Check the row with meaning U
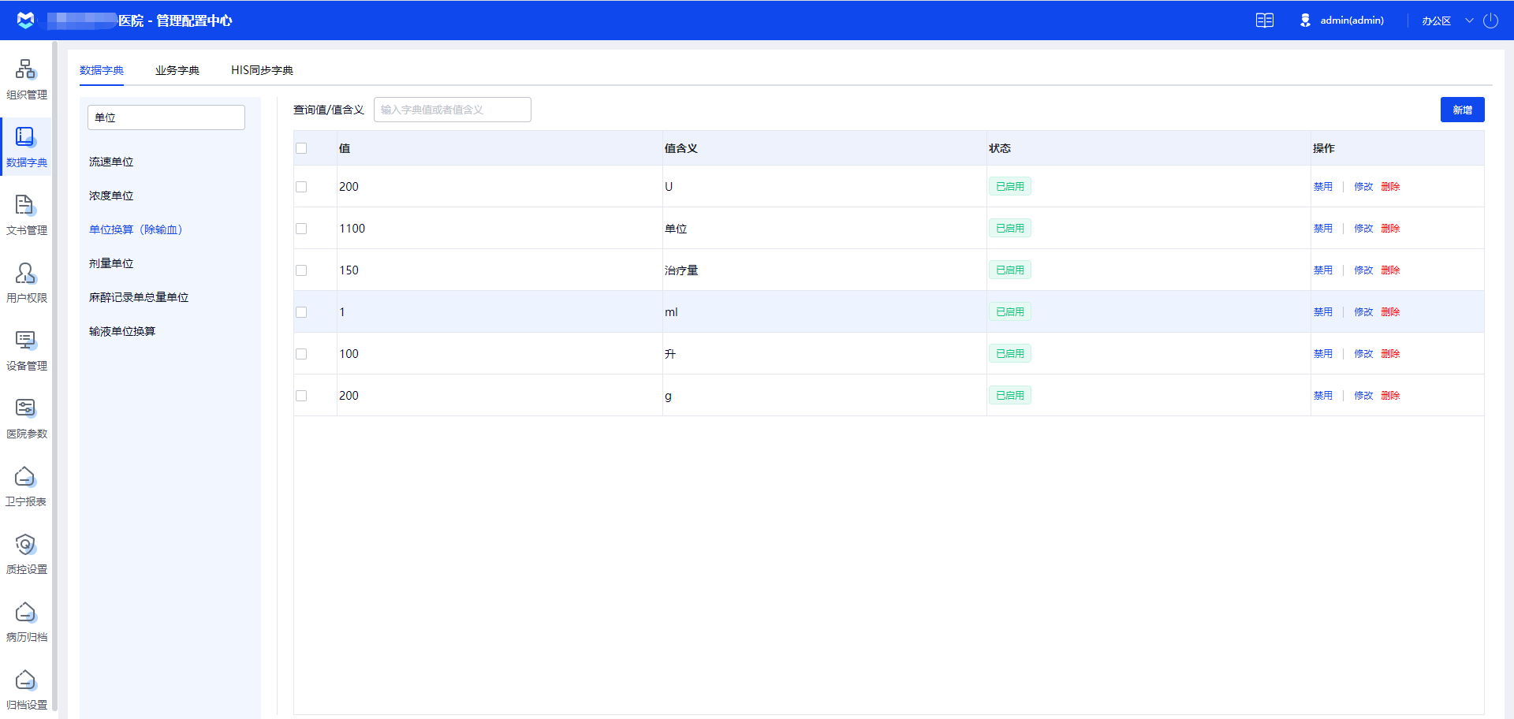1514x719 pixels. coord(301,187)
